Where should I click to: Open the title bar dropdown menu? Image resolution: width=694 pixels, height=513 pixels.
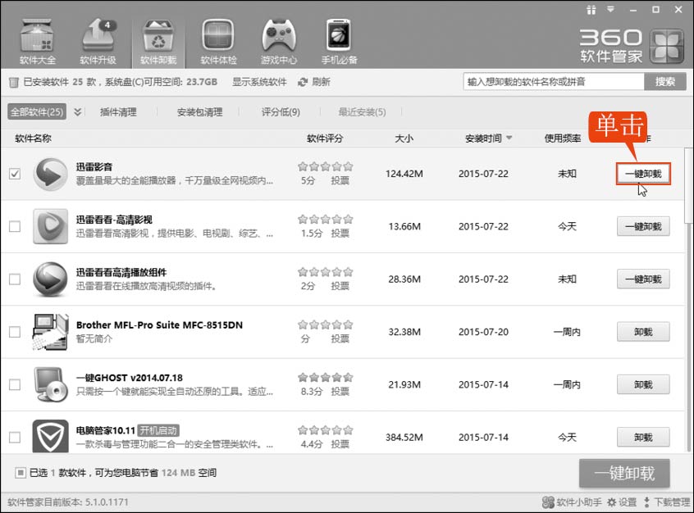(611, 9)
